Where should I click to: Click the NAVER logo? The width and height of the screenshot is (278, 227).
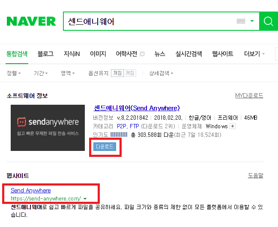point(31,21)
